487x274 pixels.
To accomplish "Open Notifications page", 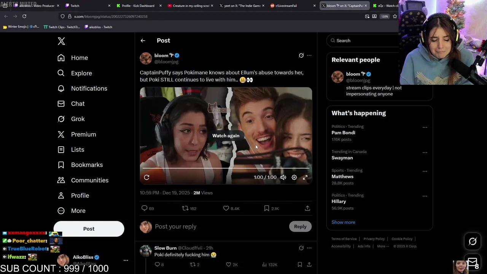I will [82, 88].
